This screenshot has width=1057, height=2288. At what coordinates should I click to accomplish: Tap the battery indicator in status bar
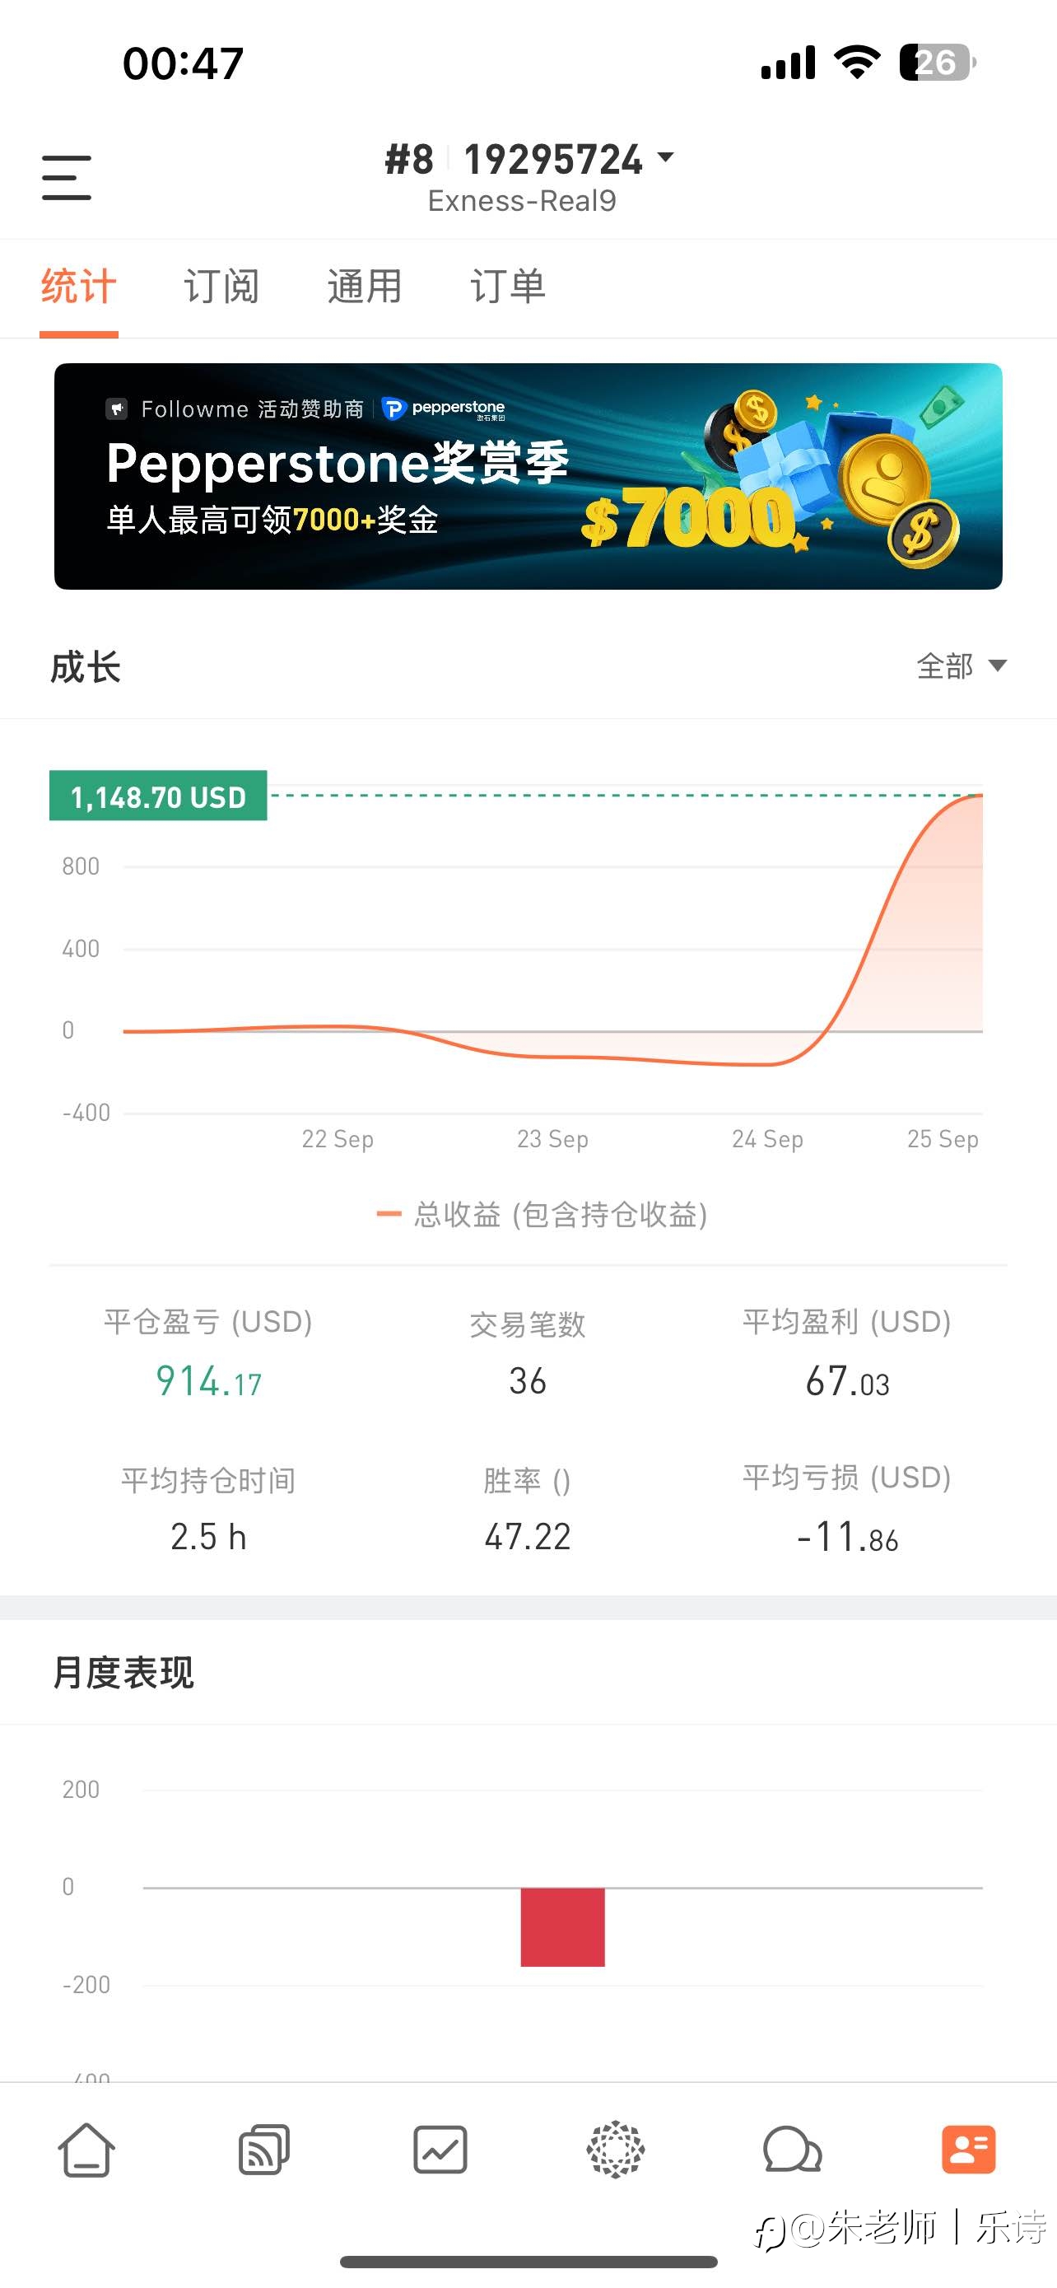pos(937,63)
